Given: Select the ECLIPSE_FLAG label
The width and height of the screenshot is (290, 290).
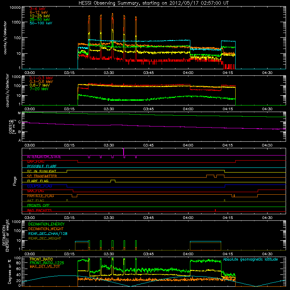Looking at the screenshot, I should click(x=40, y=186).
